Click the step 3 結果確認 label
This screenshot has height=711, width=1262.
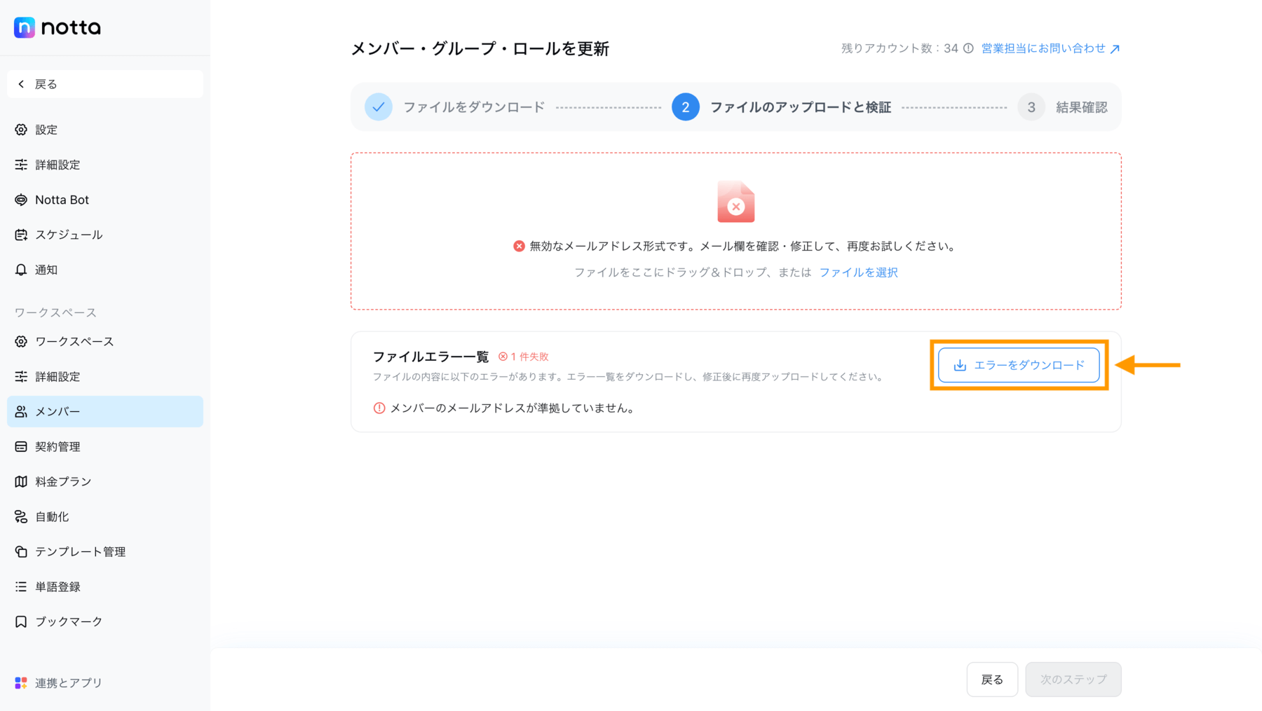(1082, 107)
